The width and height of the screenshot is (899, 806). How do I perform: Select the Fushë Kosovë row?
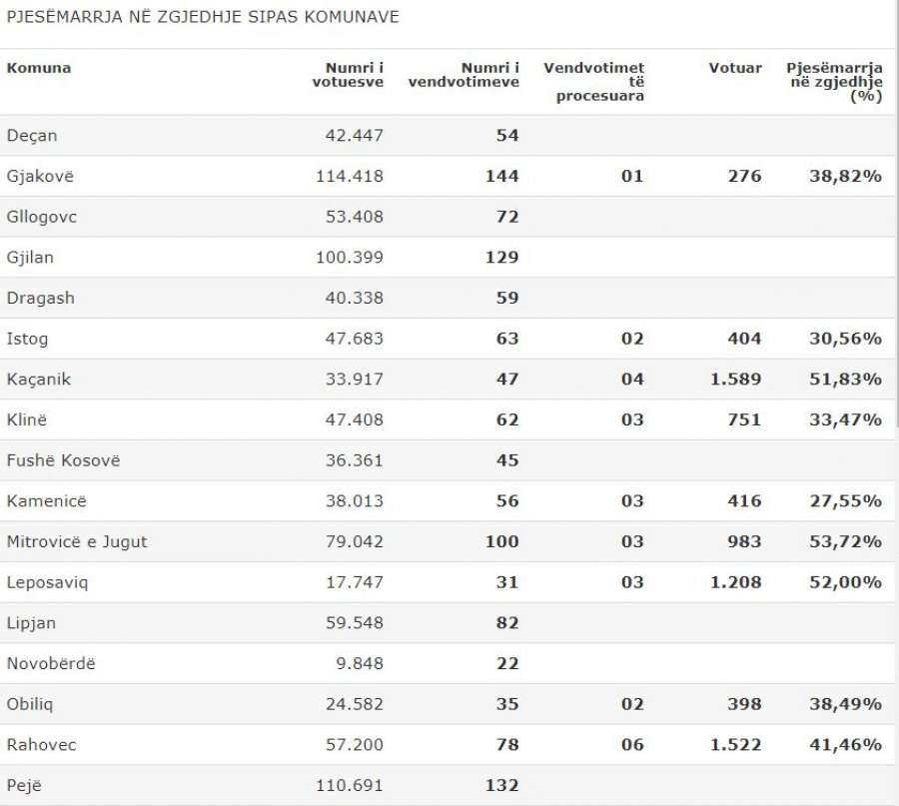click(63, 460)
